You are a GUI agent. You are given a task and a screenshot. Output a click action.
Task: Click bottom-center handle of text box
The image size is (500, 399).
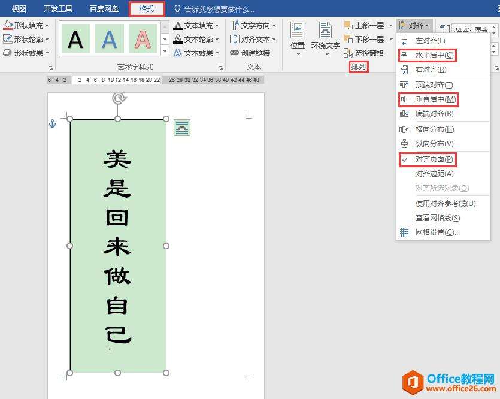click(118, 373)
